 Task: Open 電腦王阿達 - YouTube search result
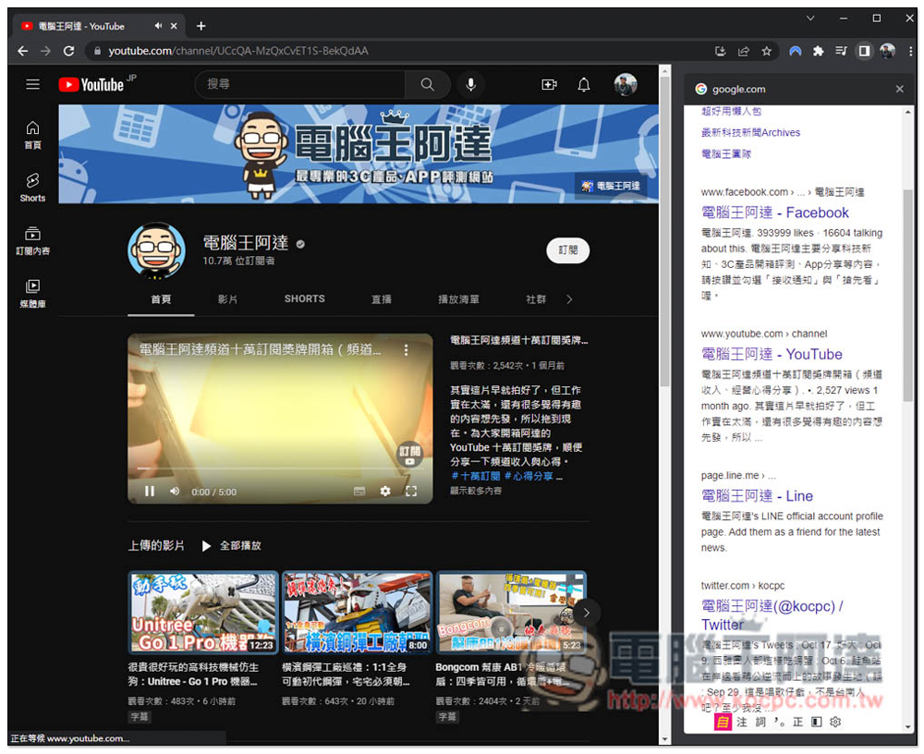pyautogui.click(x=772, y=354)
